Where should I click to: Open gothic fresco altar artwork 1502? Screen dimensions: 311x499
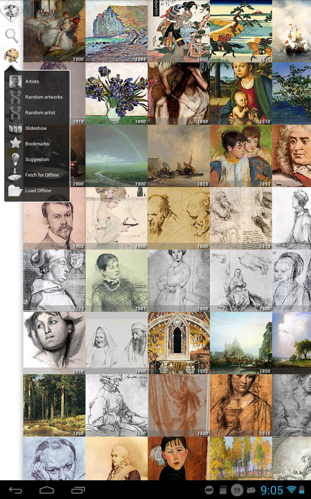[x=179, y=343]
